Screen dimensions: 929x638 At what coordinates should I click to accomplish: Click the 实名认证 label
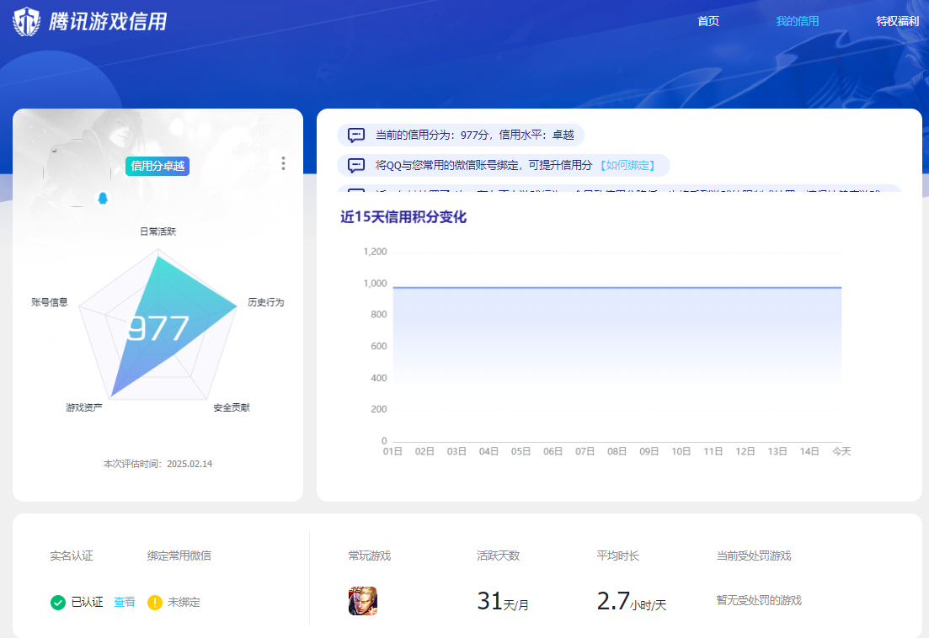72,556
